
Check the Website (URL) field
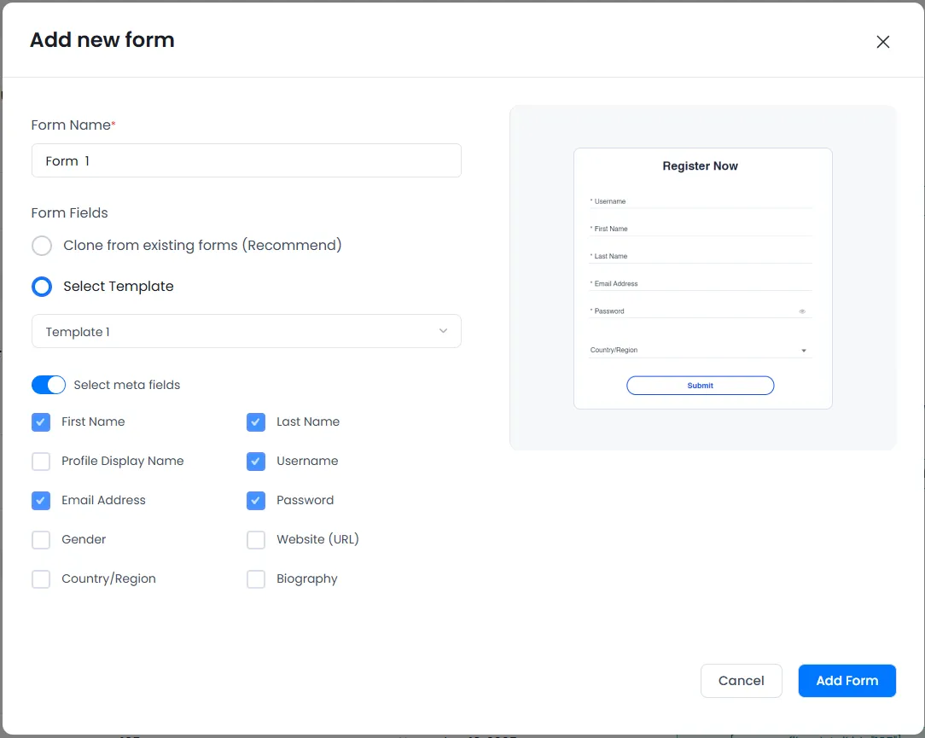point(256,539)
